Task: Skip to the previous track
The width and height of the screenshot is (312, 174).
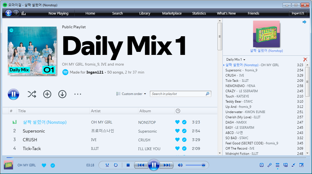Action: click(x=141, y=165)
